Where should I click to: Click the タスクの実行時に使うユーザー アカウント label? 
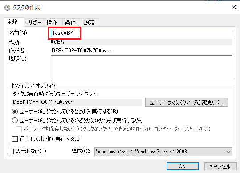55,93
